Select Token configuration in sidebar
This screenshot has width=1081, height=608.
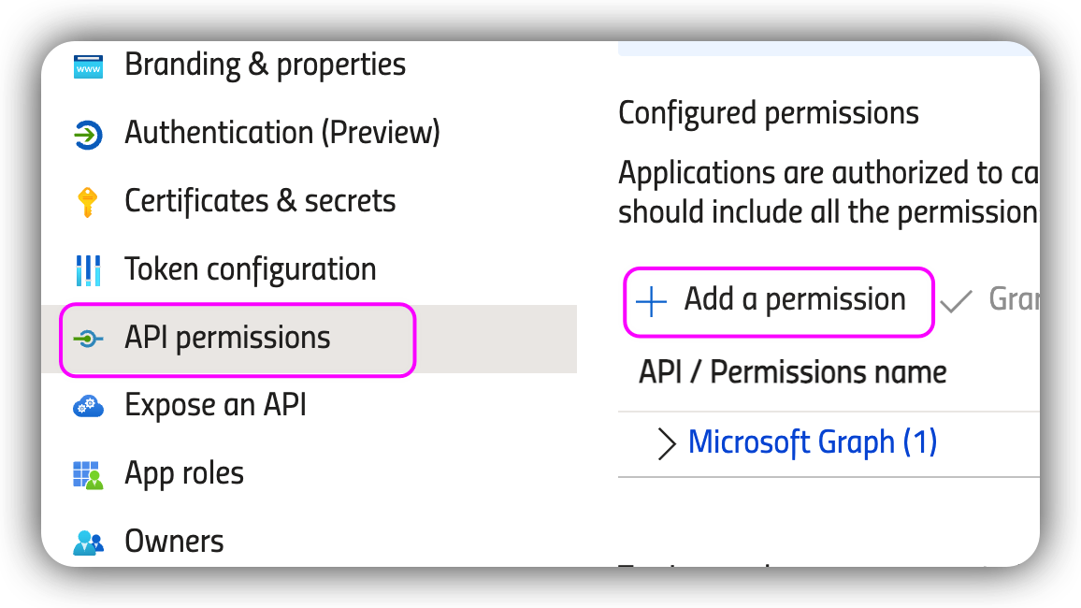(250, 269)
